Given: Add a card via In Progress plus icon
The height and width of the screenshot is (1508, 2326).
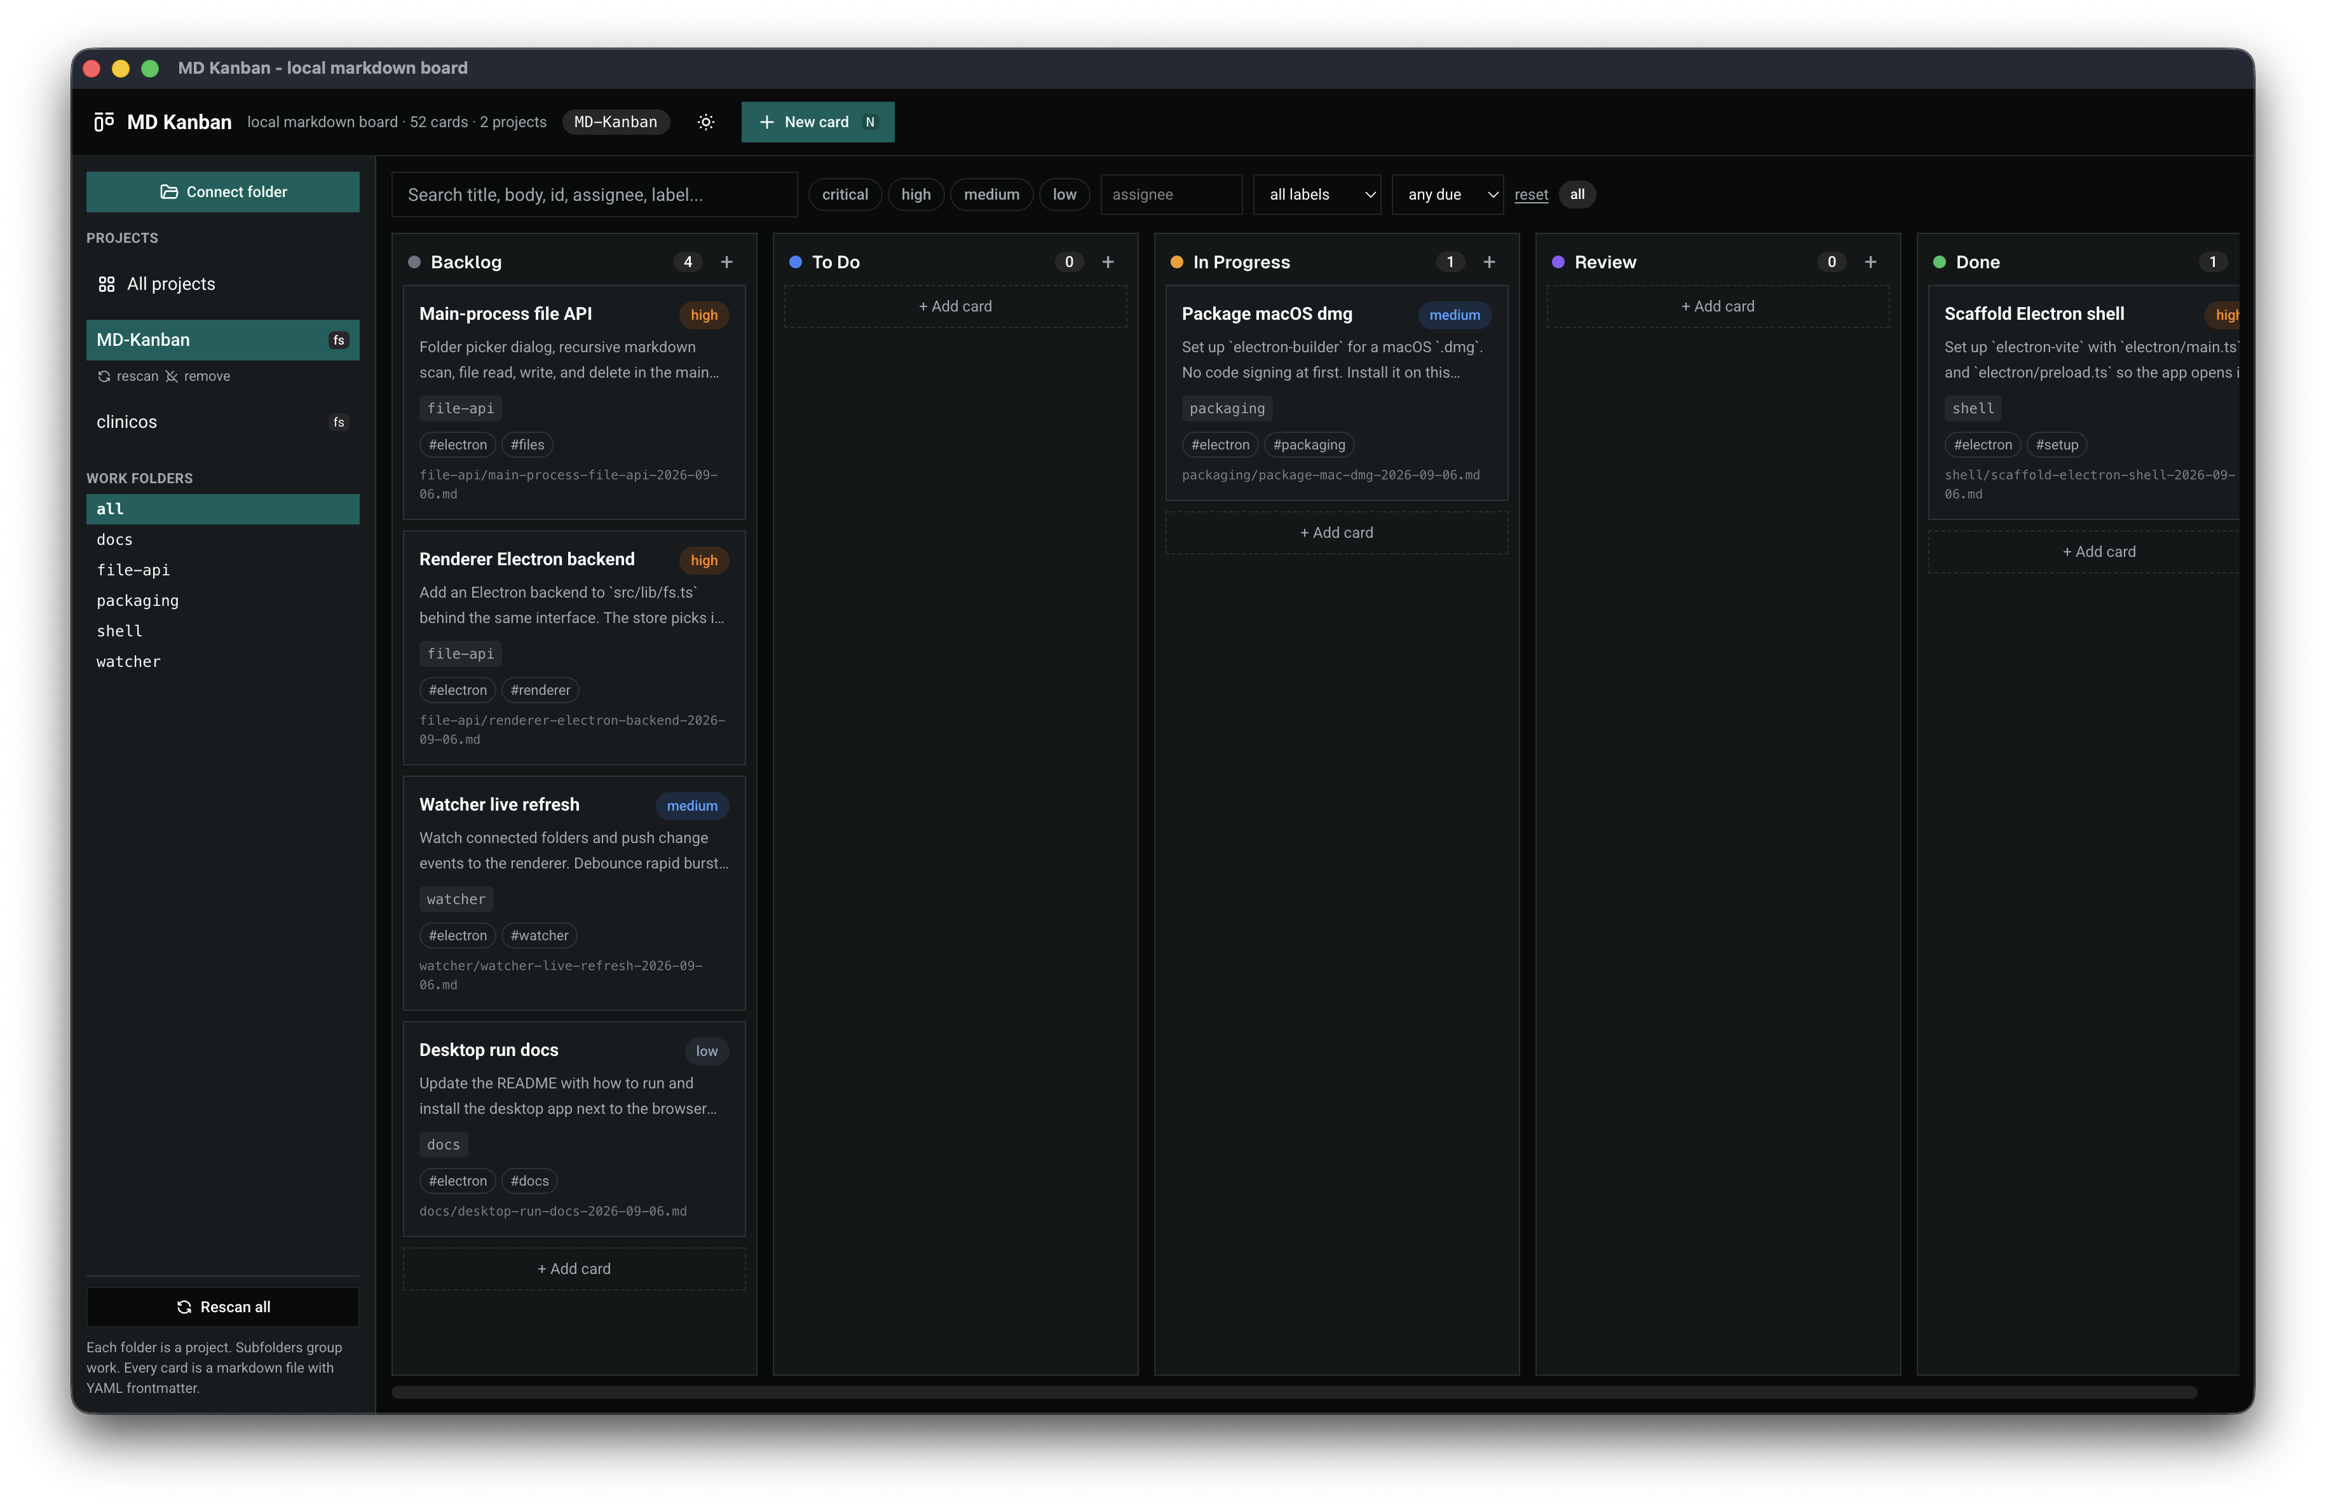Looking at the screenshot, I should pyautogui.click(x=1488, y=262).
